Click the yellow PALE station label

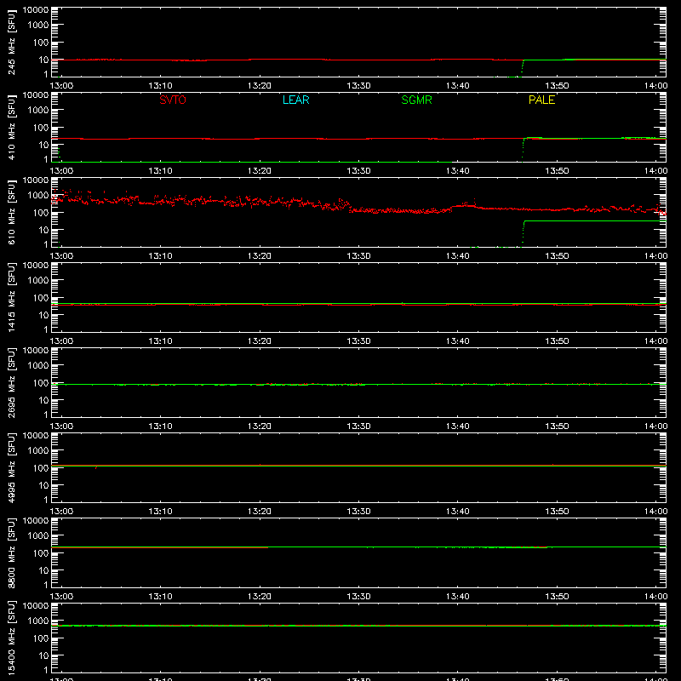541,100
